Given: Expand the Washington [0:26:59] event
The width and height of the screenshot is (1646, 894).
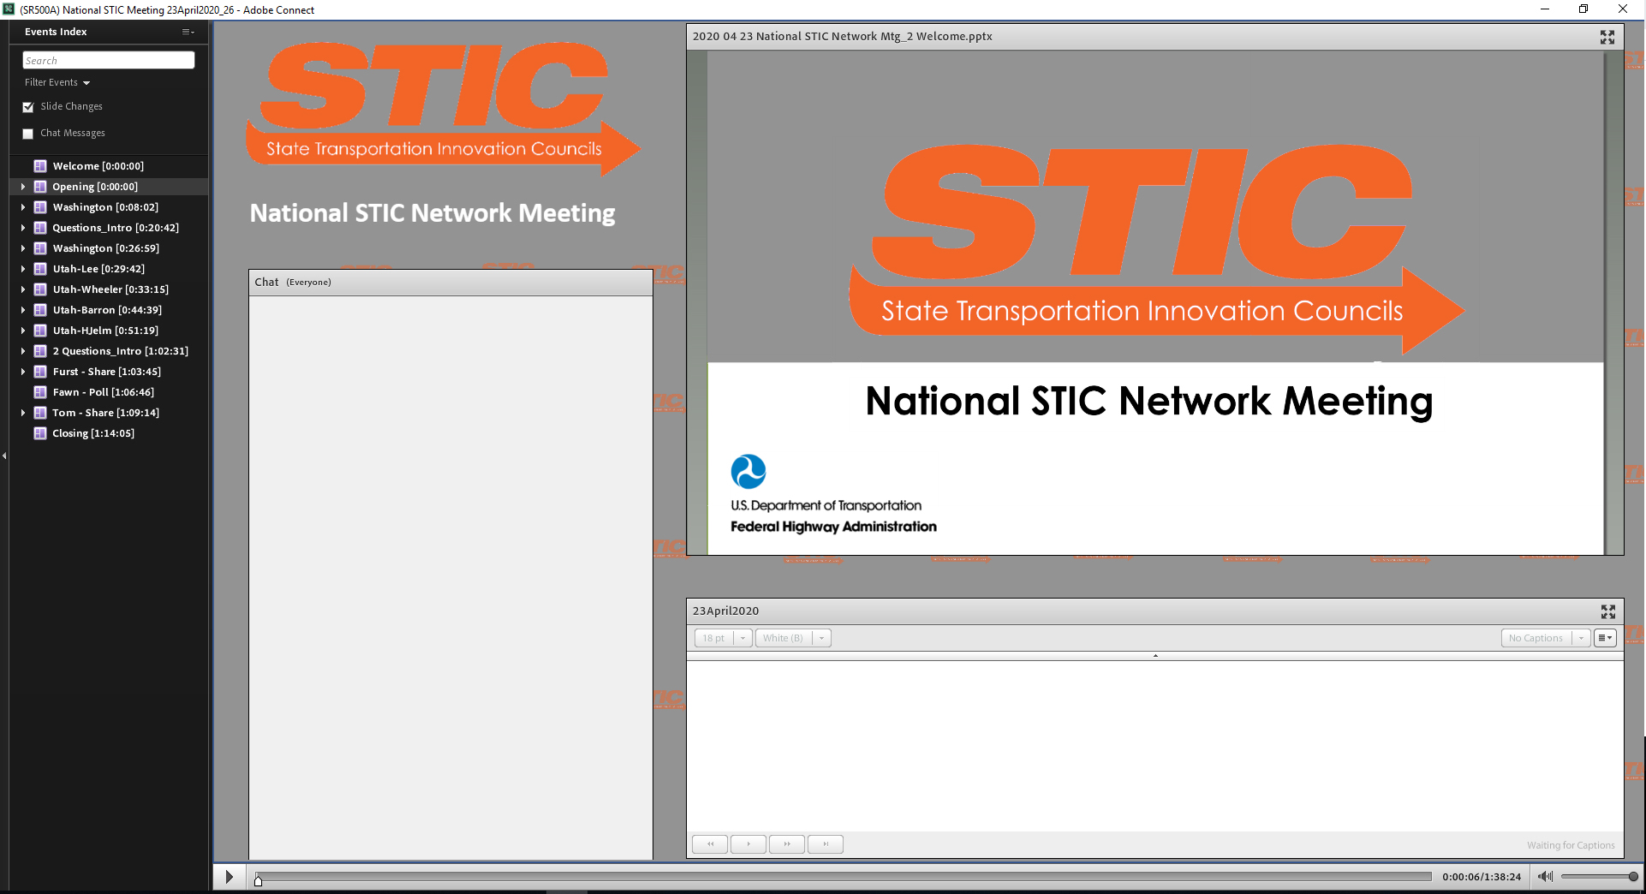Looking at the screenshot, I should click(23, 247).
